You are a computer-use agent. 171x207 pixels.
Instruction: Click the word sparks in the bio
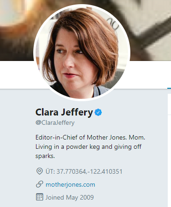coord(45,156)
